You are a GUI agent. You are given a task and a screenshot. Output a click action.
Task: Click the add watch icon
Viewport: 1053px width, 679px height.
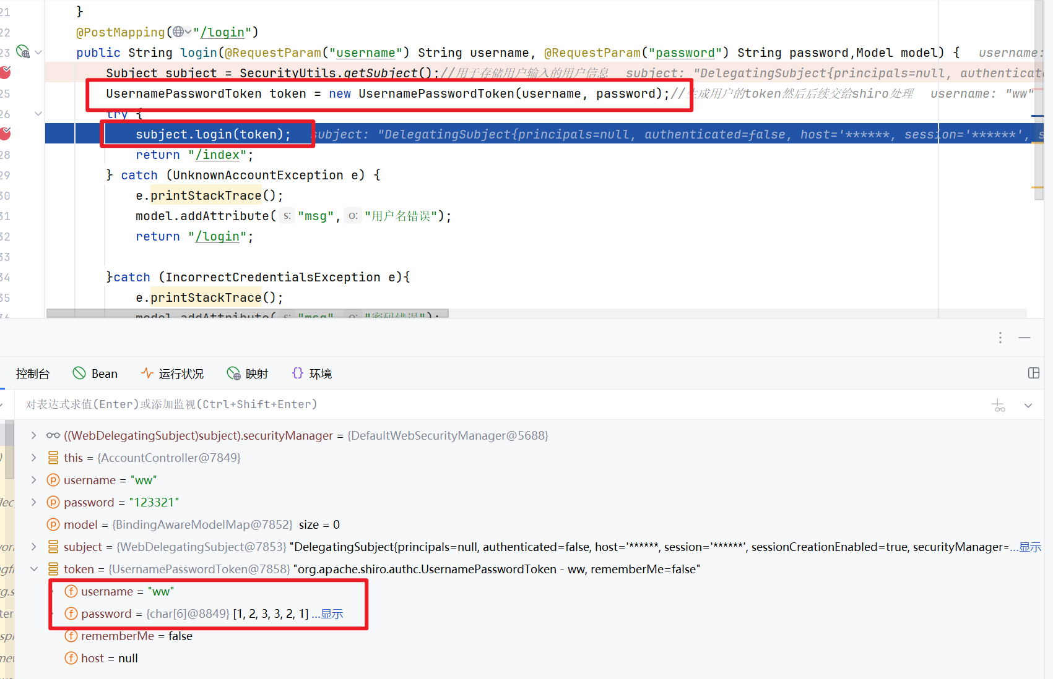click(x=999, y=406)
